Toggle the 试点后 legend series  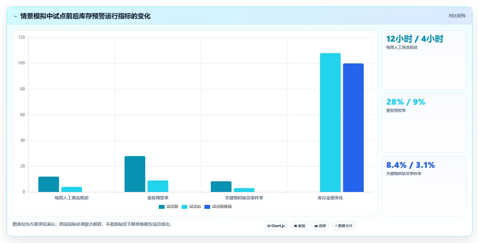[x=191, y=207]
